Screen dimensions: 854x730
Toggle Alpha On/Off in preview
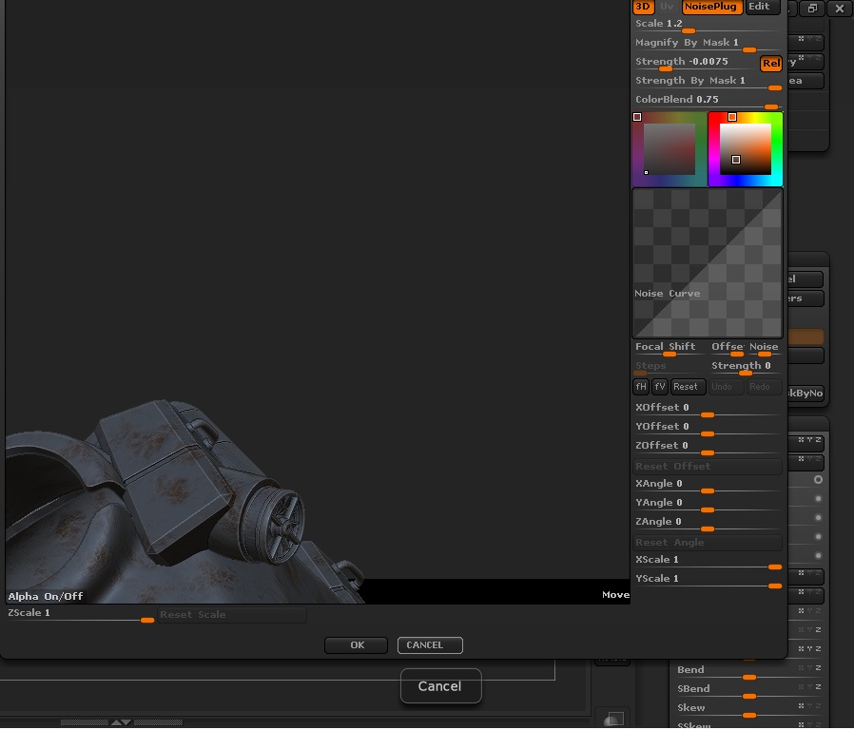pyautogui.click(x=46, y=596)
